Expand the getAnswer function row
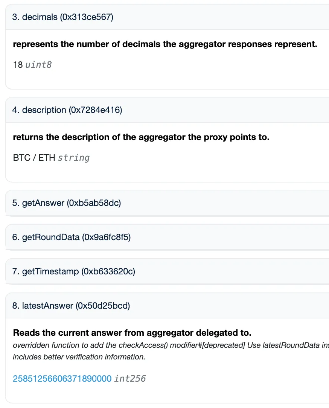329x408 pixels. (x=66, y=203)
